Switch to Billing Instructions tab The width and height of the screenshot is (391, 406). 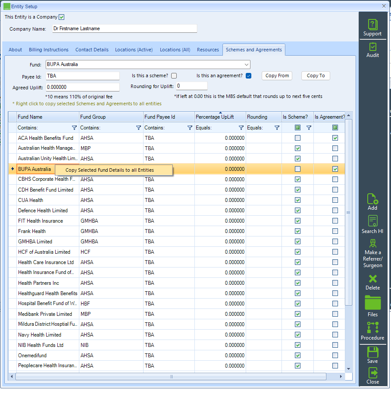49,50
